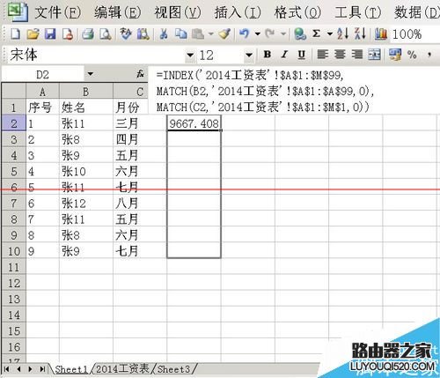Open Print Preview icon
440x378 pixels.
click(x=105, y=34)
